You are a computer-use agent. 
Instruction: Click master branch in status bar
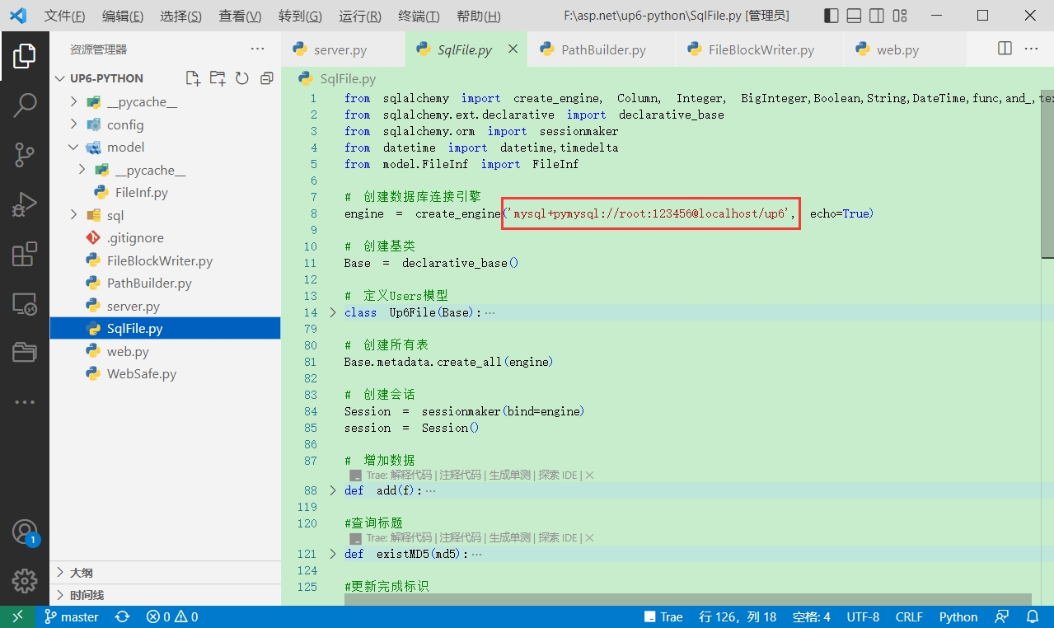point(71,616)
